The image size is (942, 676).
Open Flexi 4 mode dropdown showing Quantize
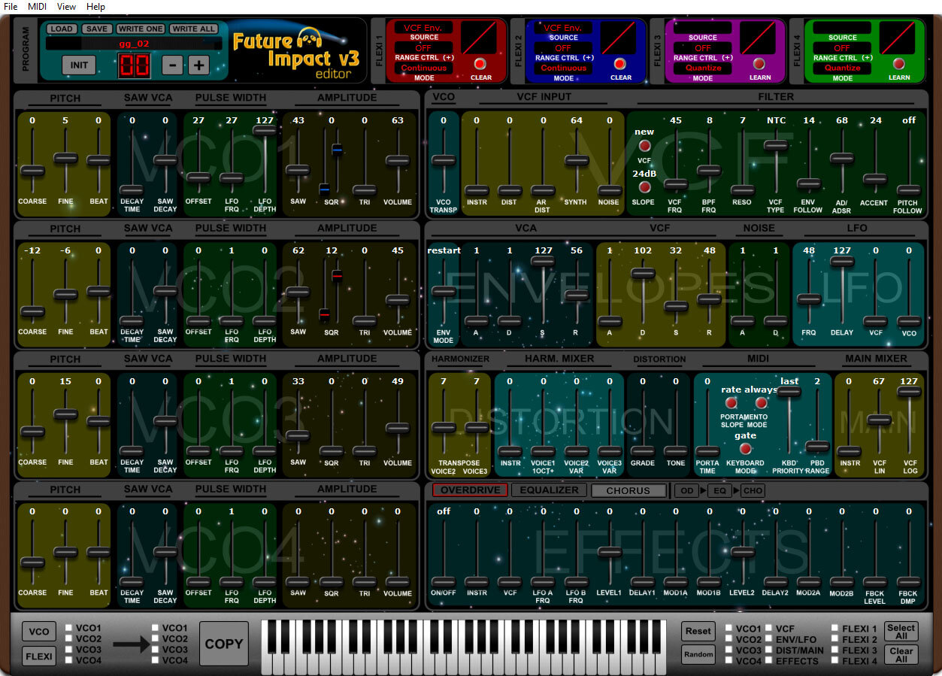[x=842, y=68]
